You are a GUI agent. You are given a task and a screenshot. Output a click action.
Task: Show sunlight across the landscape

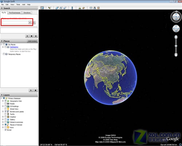click(x=80, y=8)
